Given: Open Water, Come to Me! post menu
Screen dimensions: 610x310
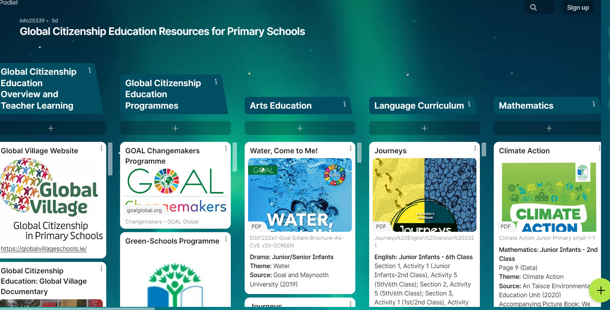Looking at the screenshot, I should (350, 148).
